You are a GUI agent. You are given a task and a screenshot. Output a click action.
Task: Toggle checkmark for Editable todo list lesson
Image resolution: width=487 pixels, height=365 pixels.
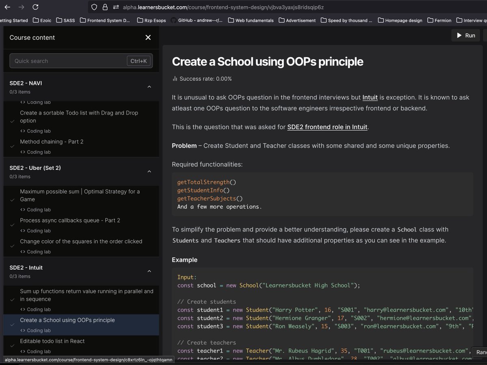[12, 346]
